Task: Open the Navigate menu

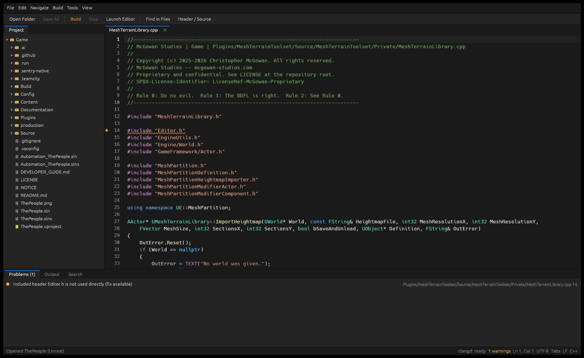Action: (x=39, y=8)
